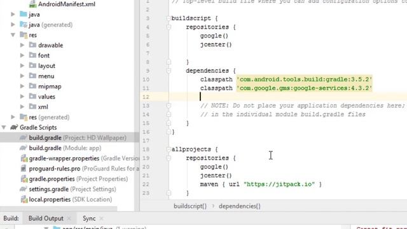Click the project panel horizontal scrollbar

[x=59, y=209]
